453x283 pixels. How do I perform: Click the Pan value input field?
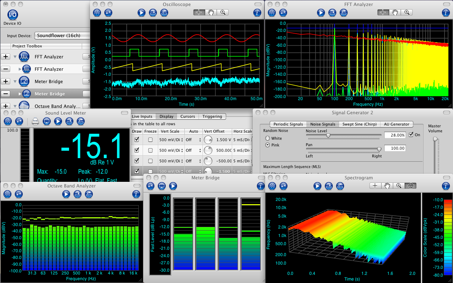pos(395,148)
